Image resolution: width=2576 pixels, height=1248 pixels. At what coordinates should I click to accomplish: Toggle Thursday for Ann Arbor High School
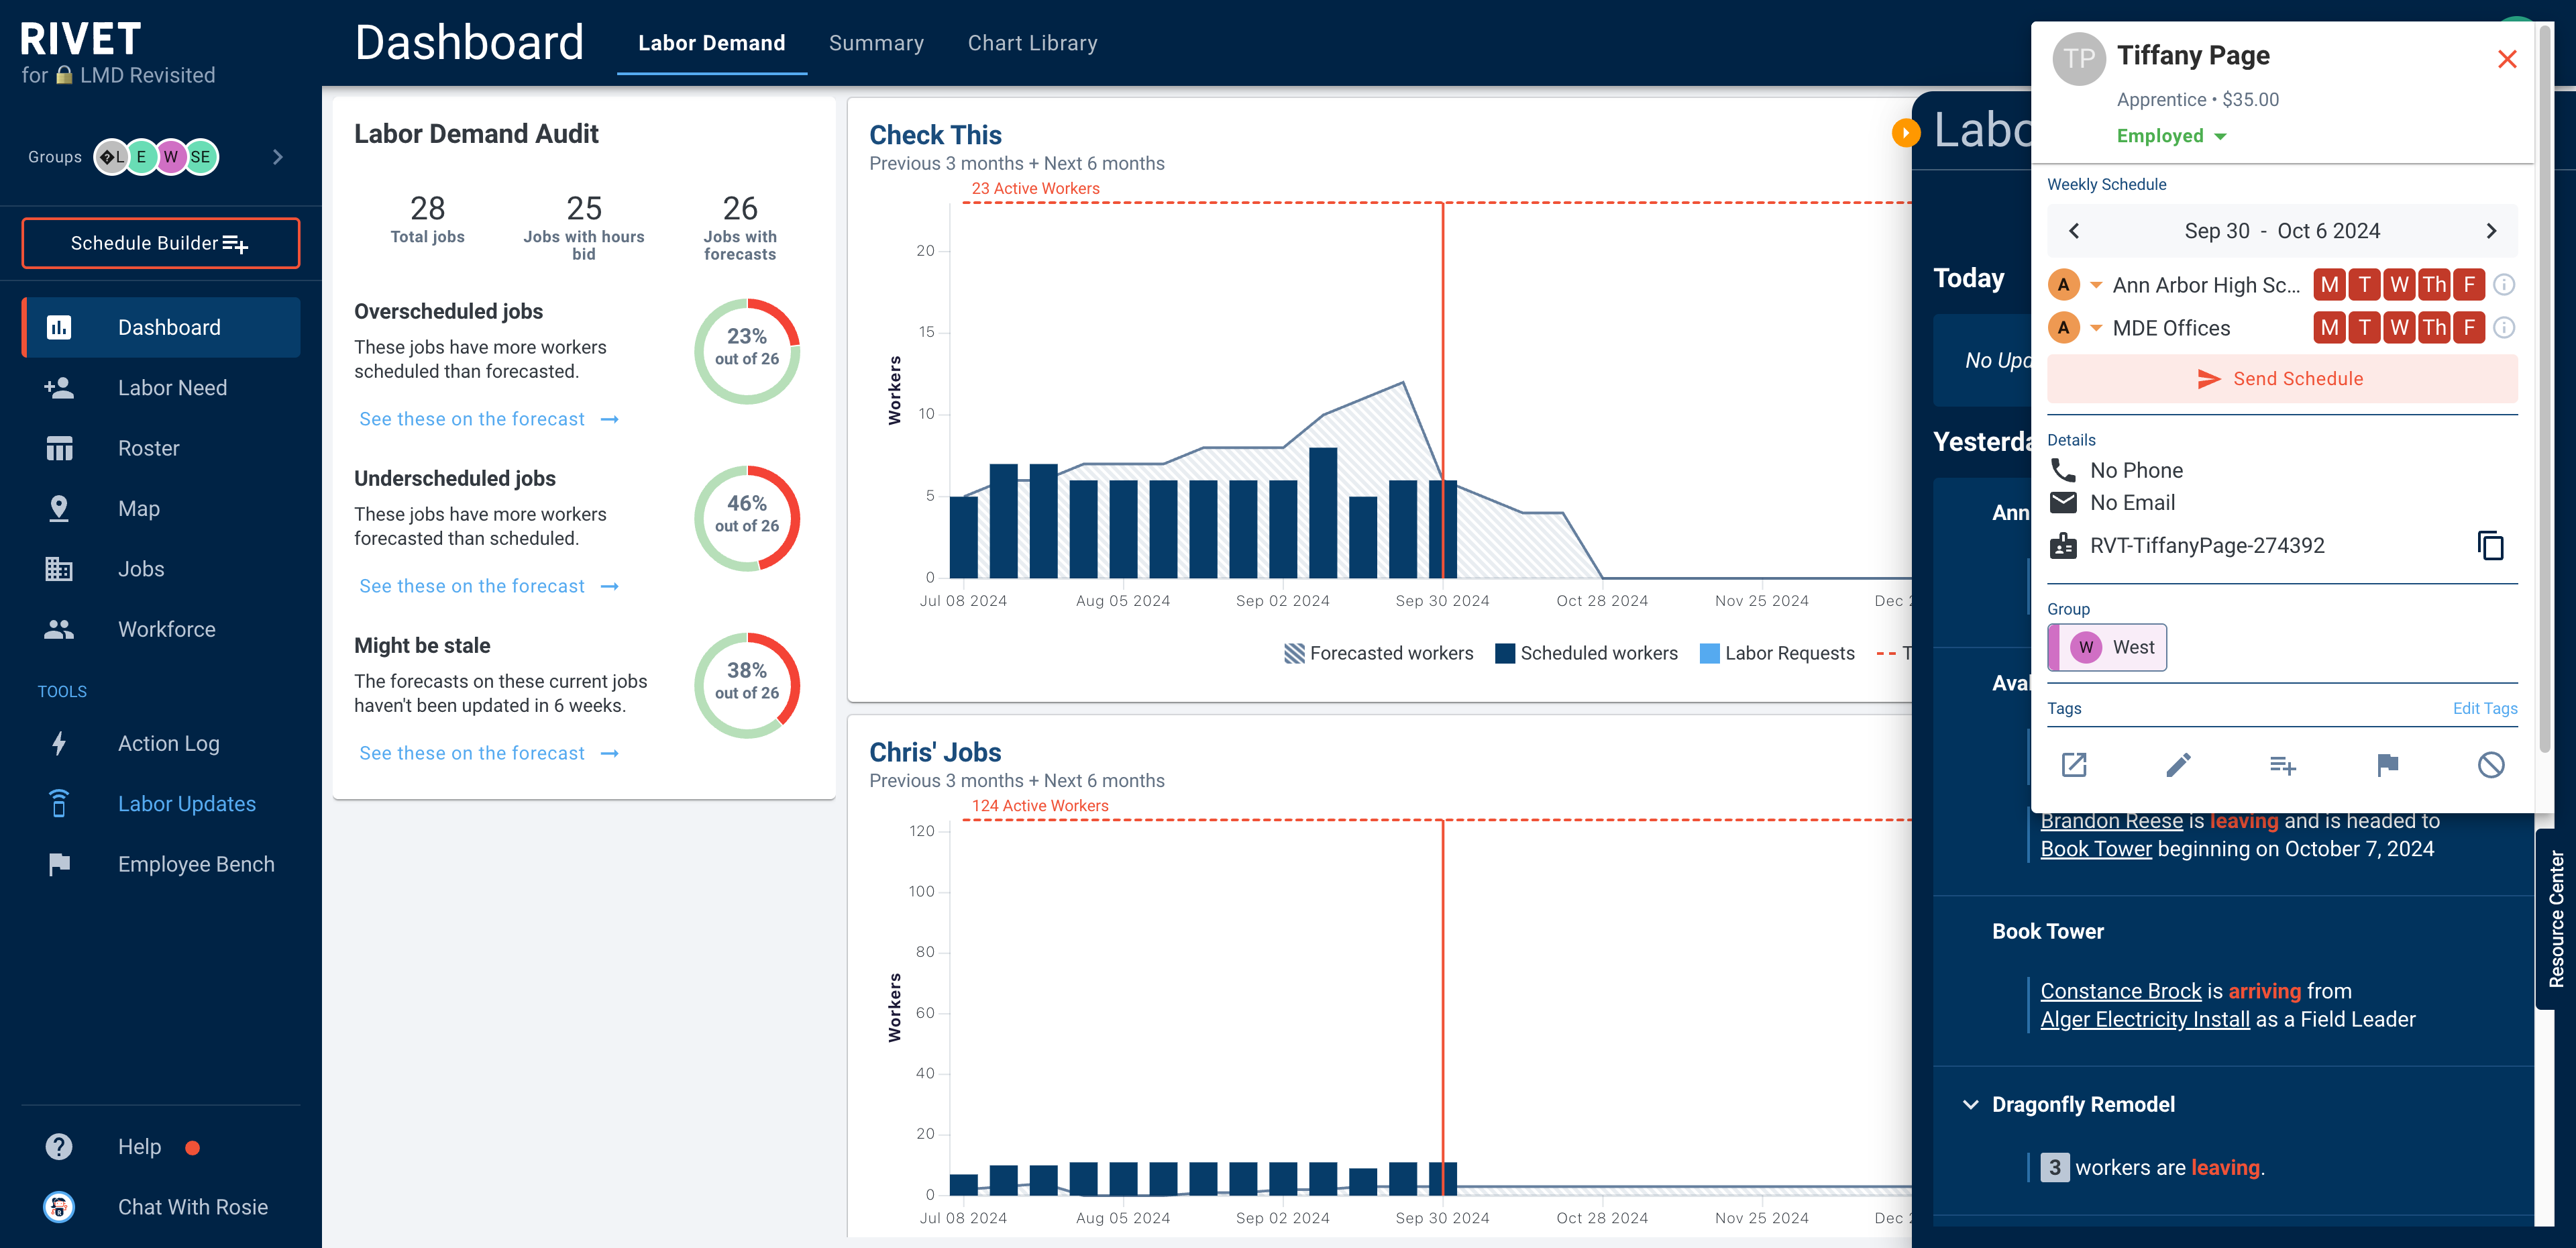point(2434,285)
